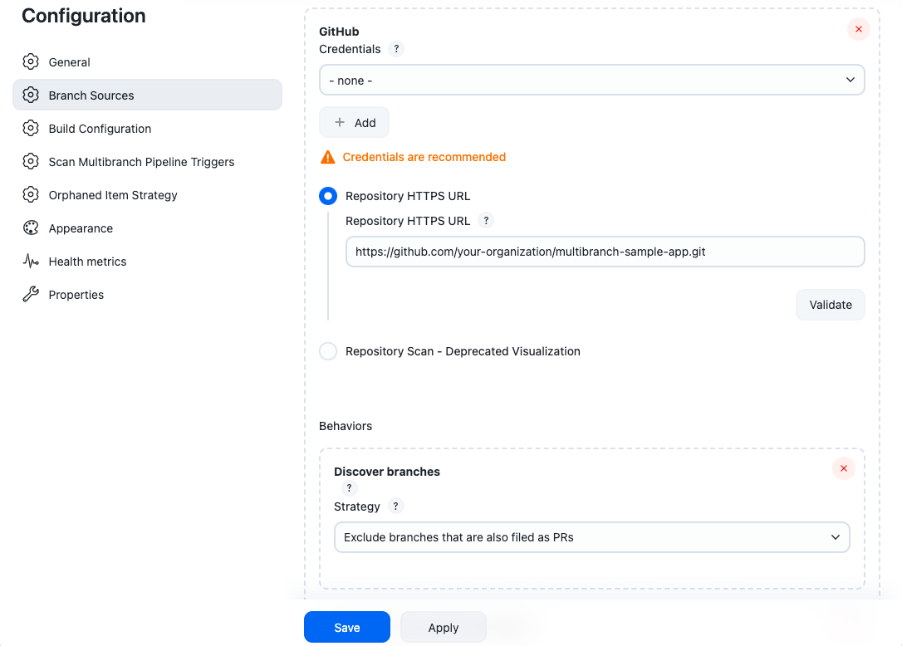This screenshot has width=902, height=646.
Task: Navigate to Scan Multibranch Pipeline Triggers
Action: tap(141, 162)
